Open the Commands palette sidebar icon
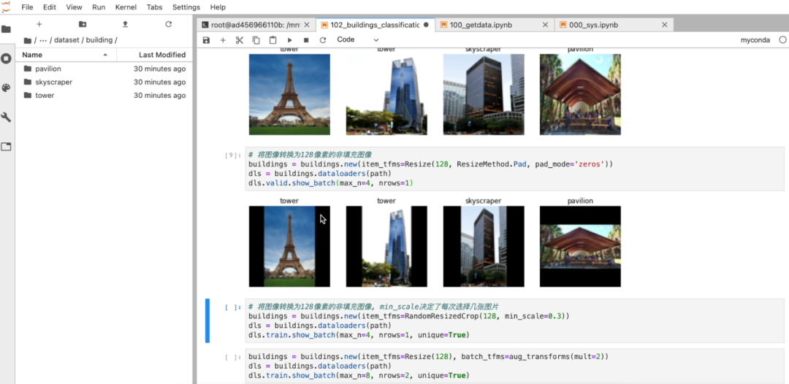Screen dimensions: 789x384 [x=7, y=88]
